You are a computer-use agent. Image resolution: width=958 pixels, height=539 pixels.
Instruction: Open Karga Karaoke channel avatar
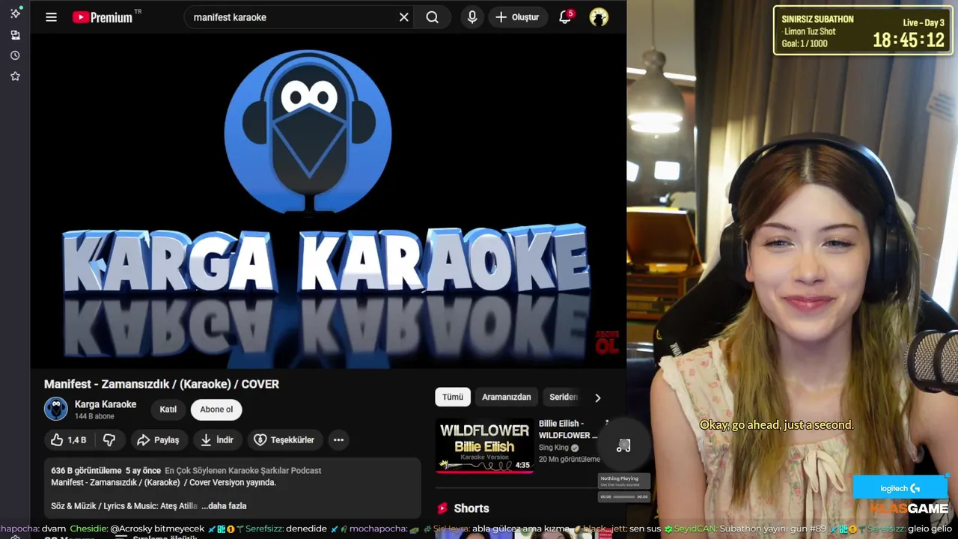tap(55, 409)
